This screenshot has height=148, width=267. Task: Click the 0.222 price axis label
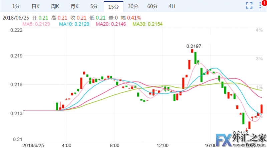click(16, 30)
